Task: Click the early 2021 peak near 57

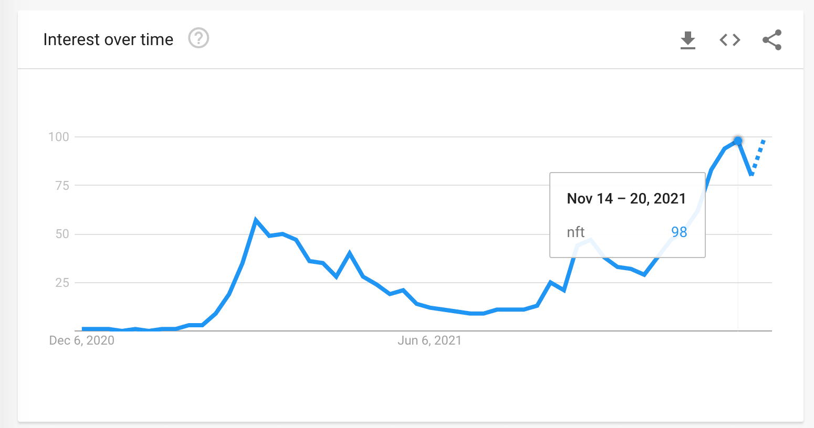Action: point(256,220)
